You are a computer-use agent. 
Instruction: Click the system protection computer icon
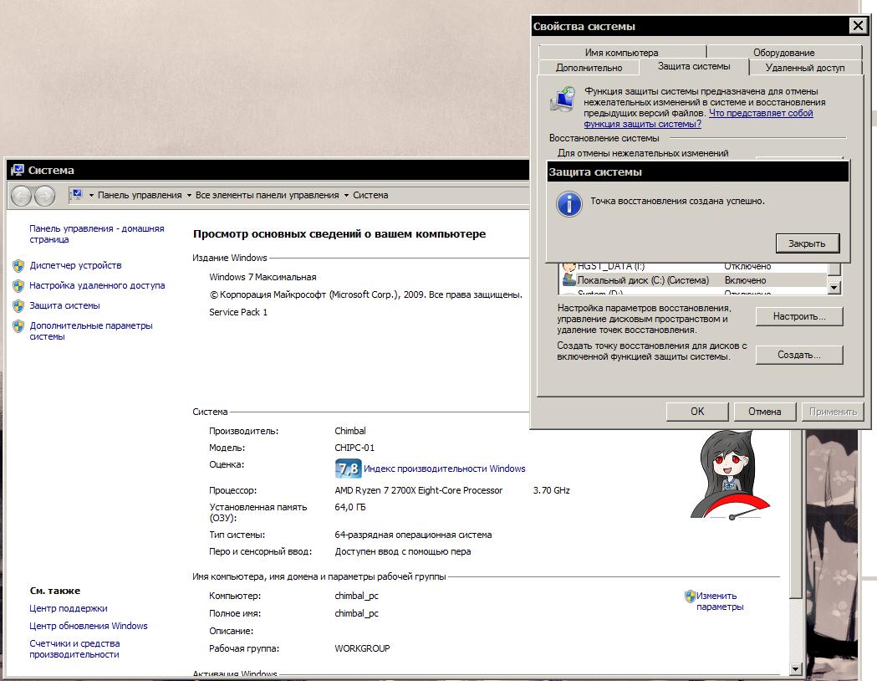[563, 100]
